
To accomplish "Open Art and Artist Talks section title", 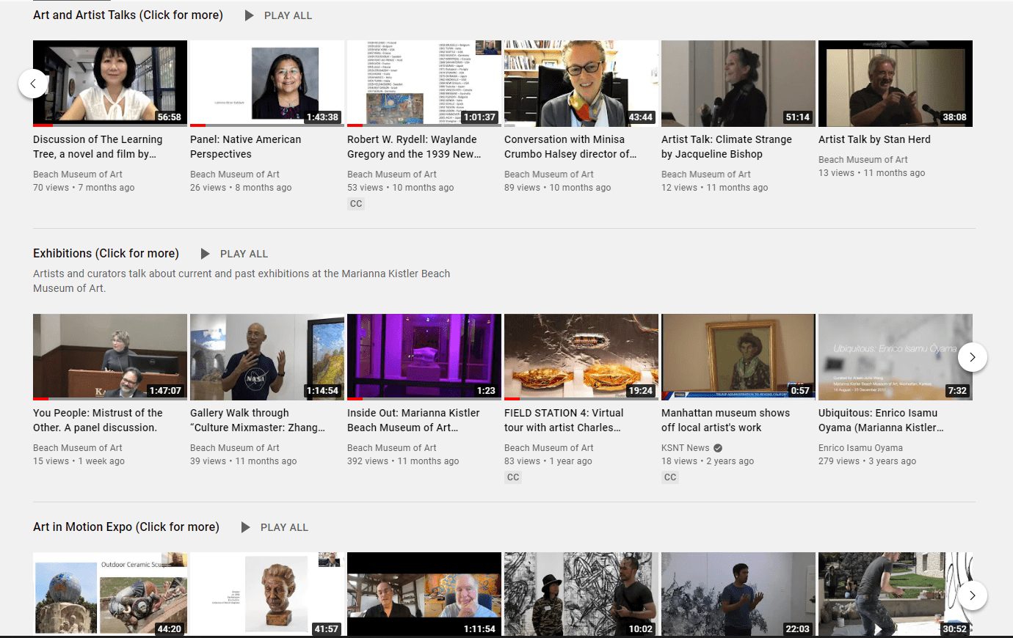I will click(x=128, y=15).
